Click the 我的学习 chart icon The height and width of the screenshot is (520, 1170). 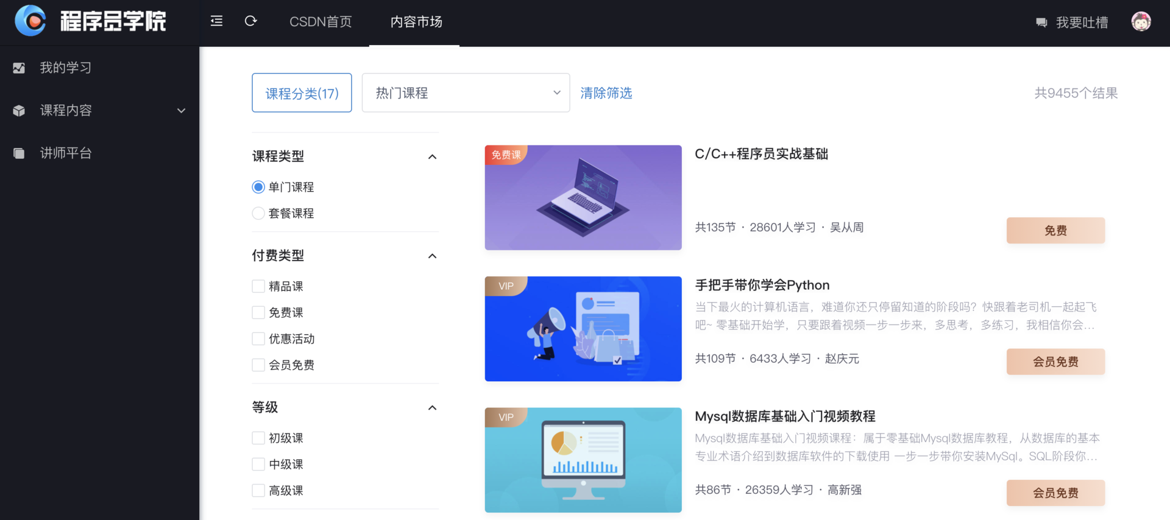coord(19,68)
